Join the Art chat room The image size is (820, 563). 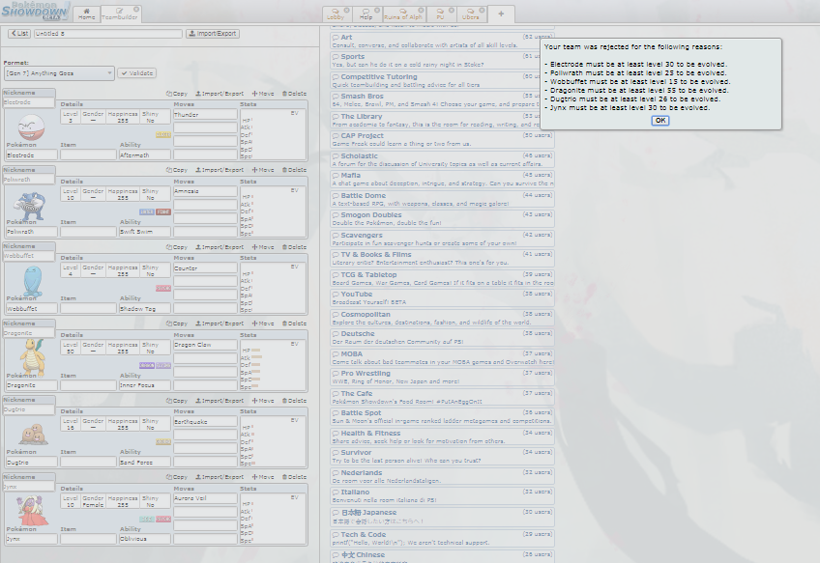442,42
